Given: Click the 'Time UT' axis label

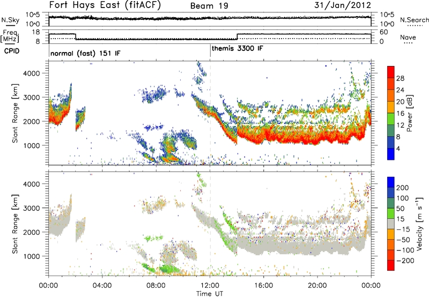Looking at the screenshot, I should tap(210, 294).
